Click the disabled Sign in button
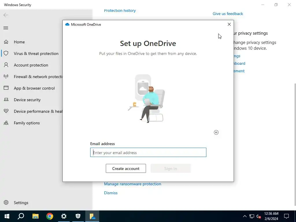The width and height of the screenshot is (296, 222). [x=171, y=169]
